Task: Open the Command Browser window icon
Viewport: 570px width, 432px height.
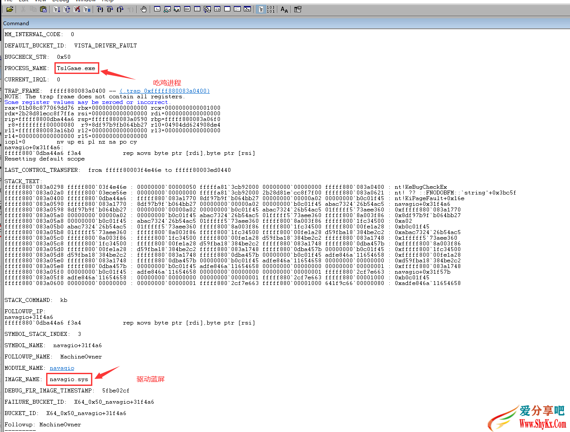Action: 247,9
